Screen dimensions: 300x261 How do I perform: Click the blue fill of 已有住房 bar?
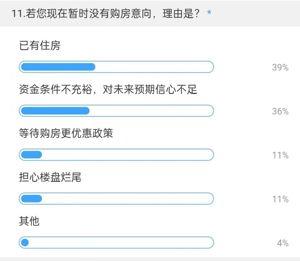(x=58, y=67)
